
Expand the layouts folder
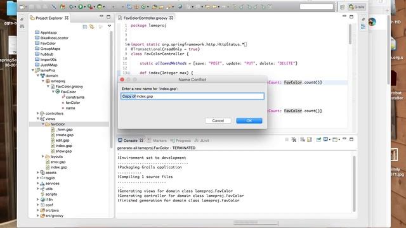[43, 156]
